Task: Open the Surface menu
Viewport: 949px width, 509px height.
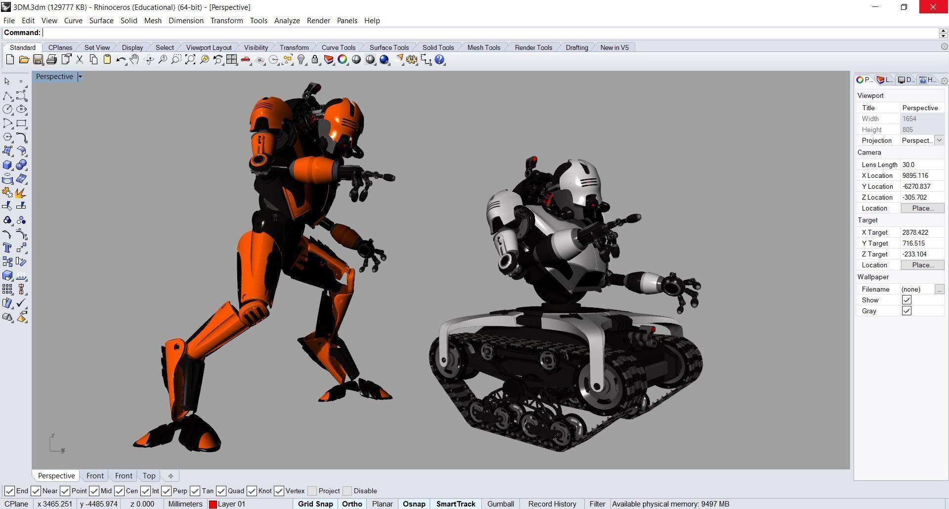Action: [101, 21]
